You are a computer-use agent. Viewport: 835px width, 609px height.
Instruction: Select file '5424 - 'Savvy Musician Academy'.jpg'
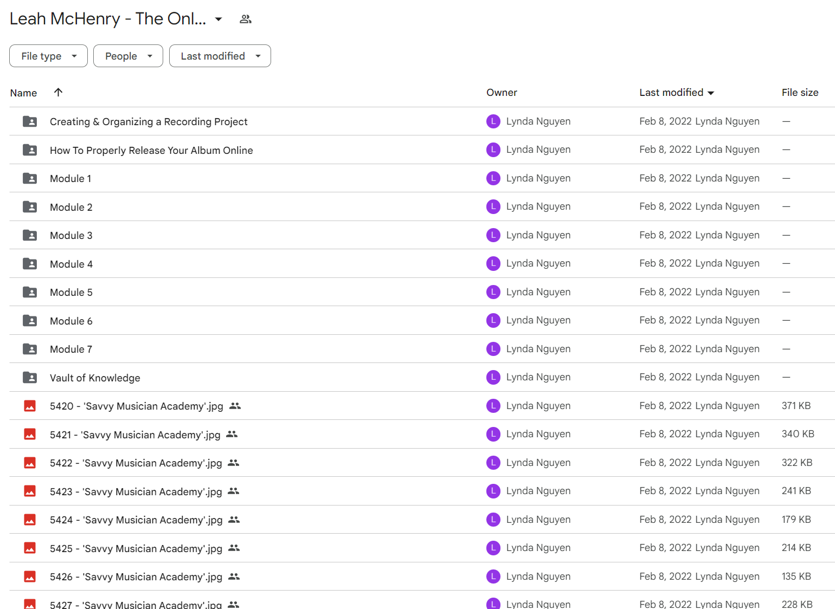pyautogui.click(x=136, y=520)
